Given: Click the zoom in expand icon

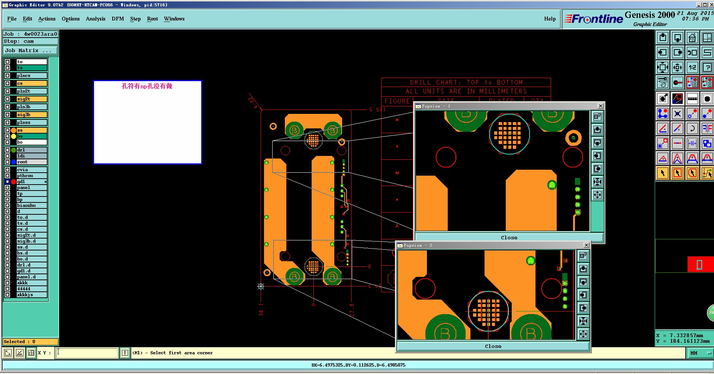Looking at the screenshot, I should coord(663,67).
